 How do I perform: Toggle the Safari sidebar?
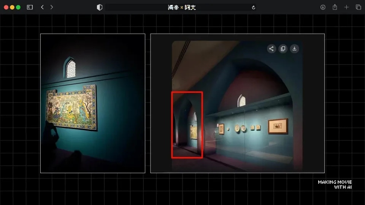point(30,7)
